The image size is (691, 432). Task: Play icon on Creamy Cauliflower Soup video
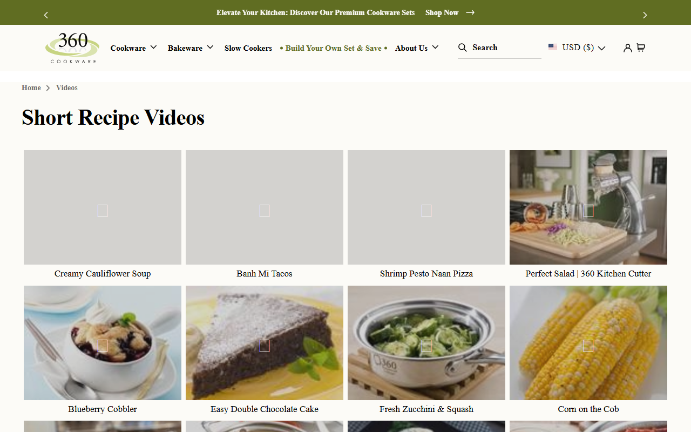[103, 211]
